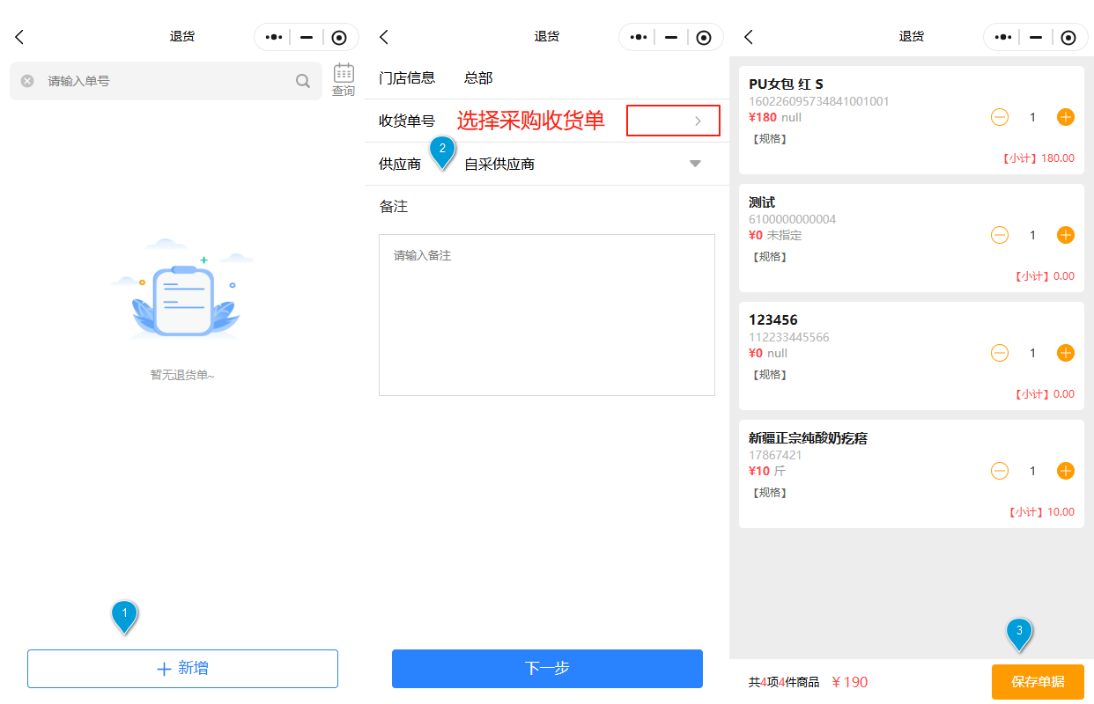Increase quantity of PU女包 红 S
This screenshot has height=704, width=1094.
coord(1065,117)
